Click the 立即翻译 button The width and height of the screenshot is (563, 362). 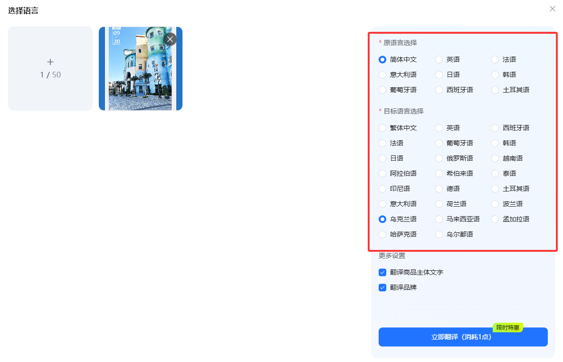pyautogui.click(x=463, y=337)
